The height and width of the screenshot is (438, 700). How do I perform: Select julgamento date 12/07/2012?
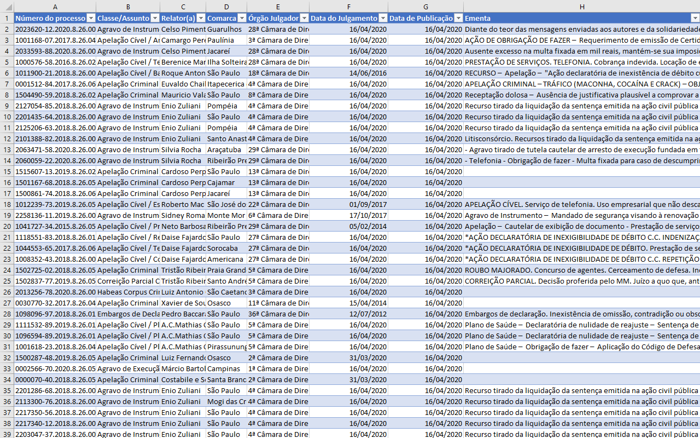[x=349, y=314]
